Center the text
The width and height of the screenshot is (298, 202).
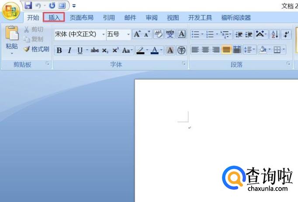pyautogui.click(x=205, y=50)
